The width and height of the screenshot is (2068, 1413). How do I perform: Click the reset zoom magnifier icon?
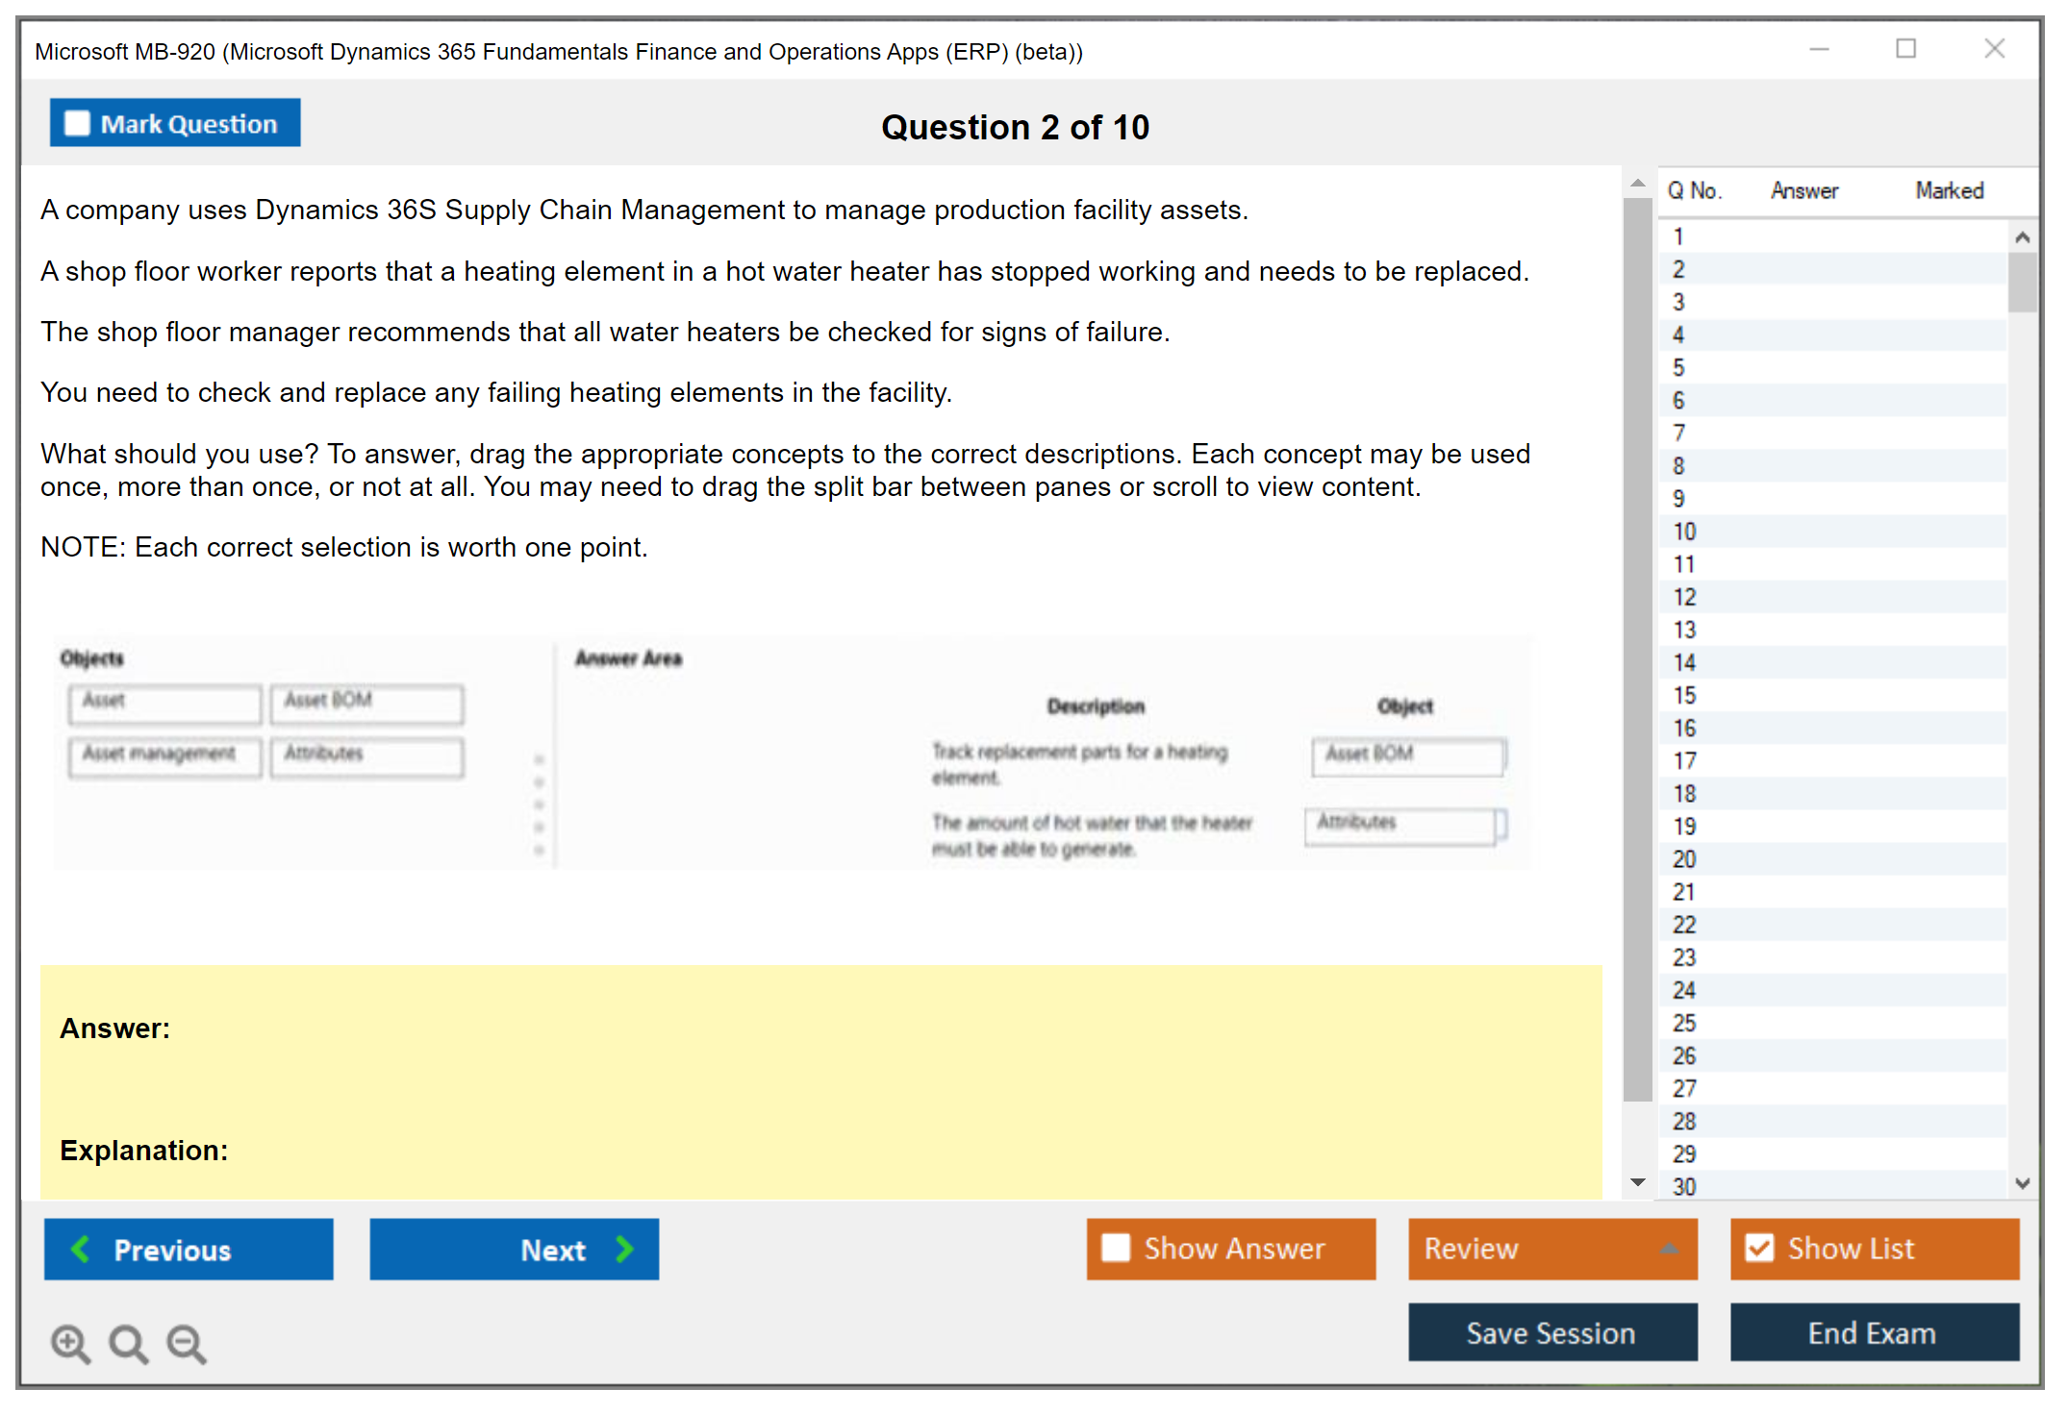[128, 1343]
